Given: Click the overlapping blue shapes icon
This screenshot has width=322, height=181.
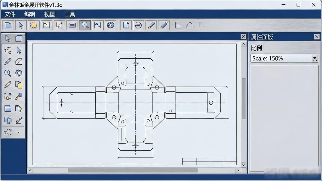Looking at the screenshot, I should coord(8,120).
